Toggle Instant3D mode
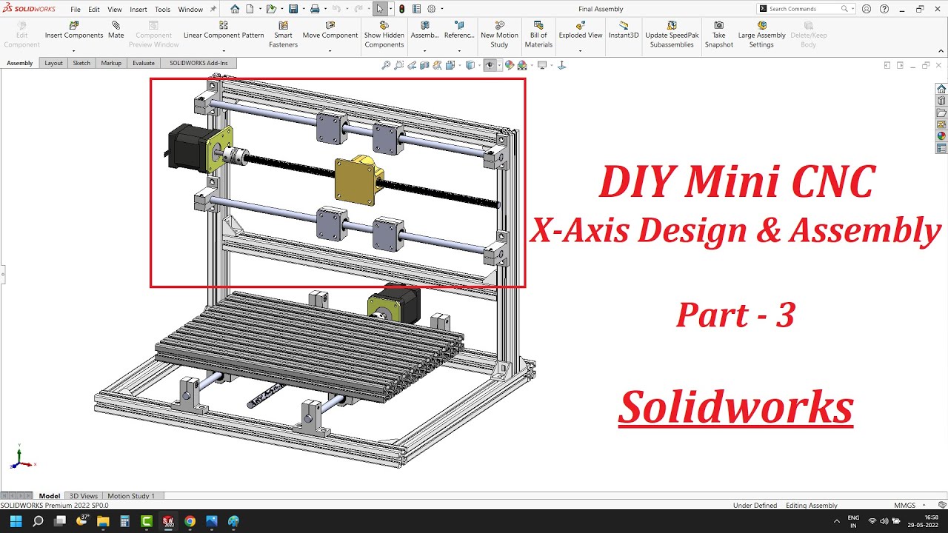This screenshot has height=533, width=948. [624, 30]
